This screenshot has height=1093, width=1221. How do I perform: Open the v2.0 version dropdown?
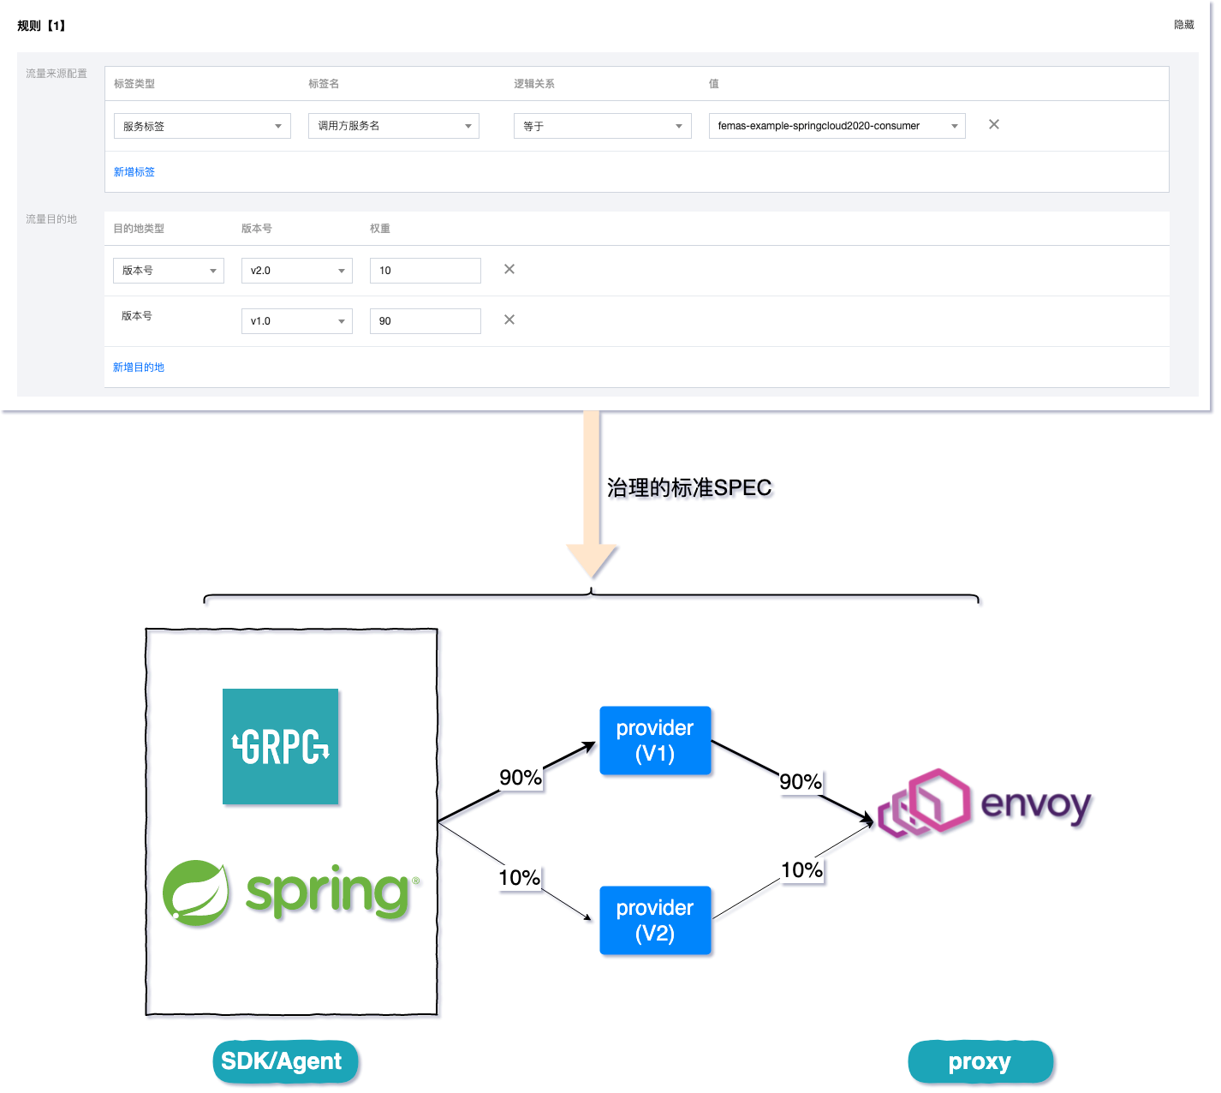point(297,271)
